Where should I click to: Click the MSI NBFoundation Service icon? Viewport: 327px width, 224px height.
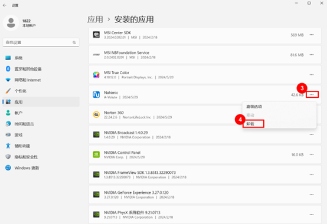(96, 55)
